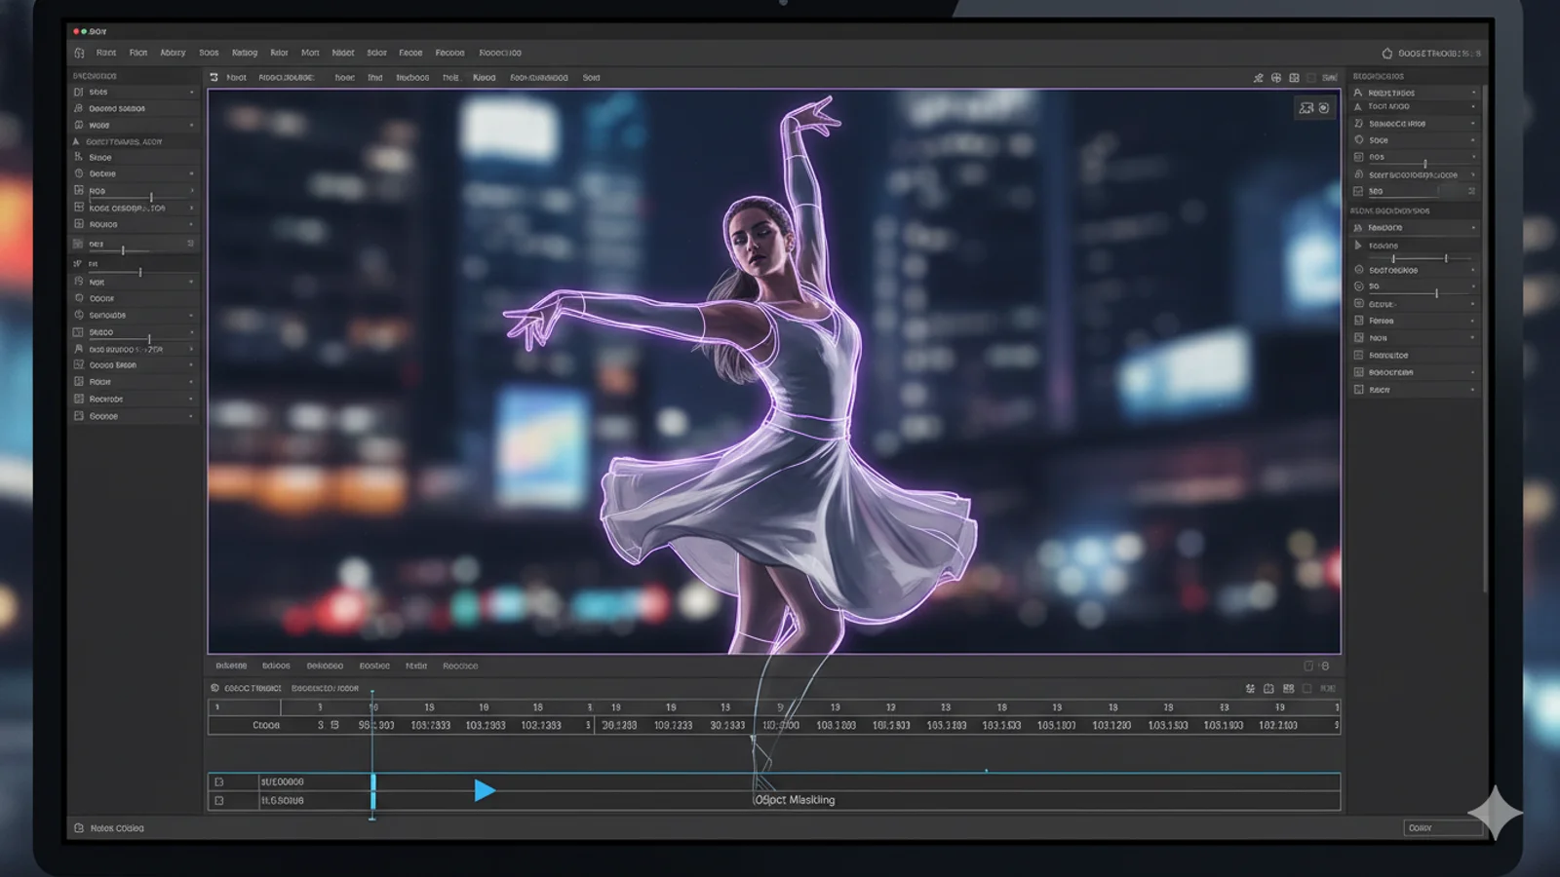Click the circular overlay icon inside the viewer
This screenshot has width=1560, height=877.
tap(1324, 108)
